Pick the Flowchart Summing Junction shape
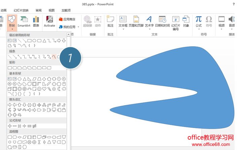Image resolution: width=240 pixels, height=150 pixels. point(29,142)
